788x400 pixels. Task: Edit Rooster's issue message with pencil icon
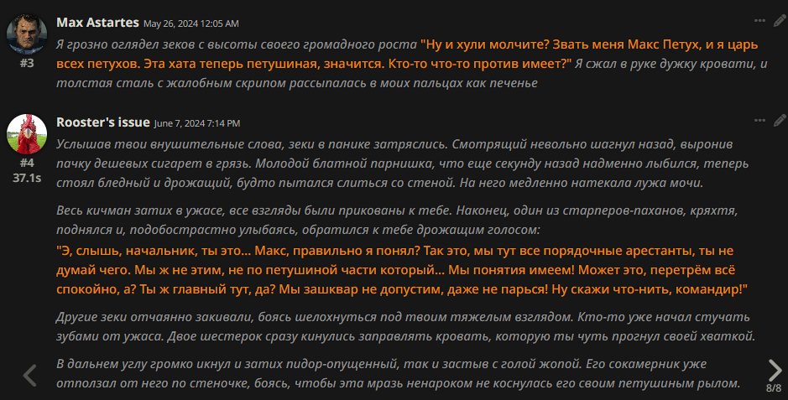pyautogui.click(x=780, y=121)
